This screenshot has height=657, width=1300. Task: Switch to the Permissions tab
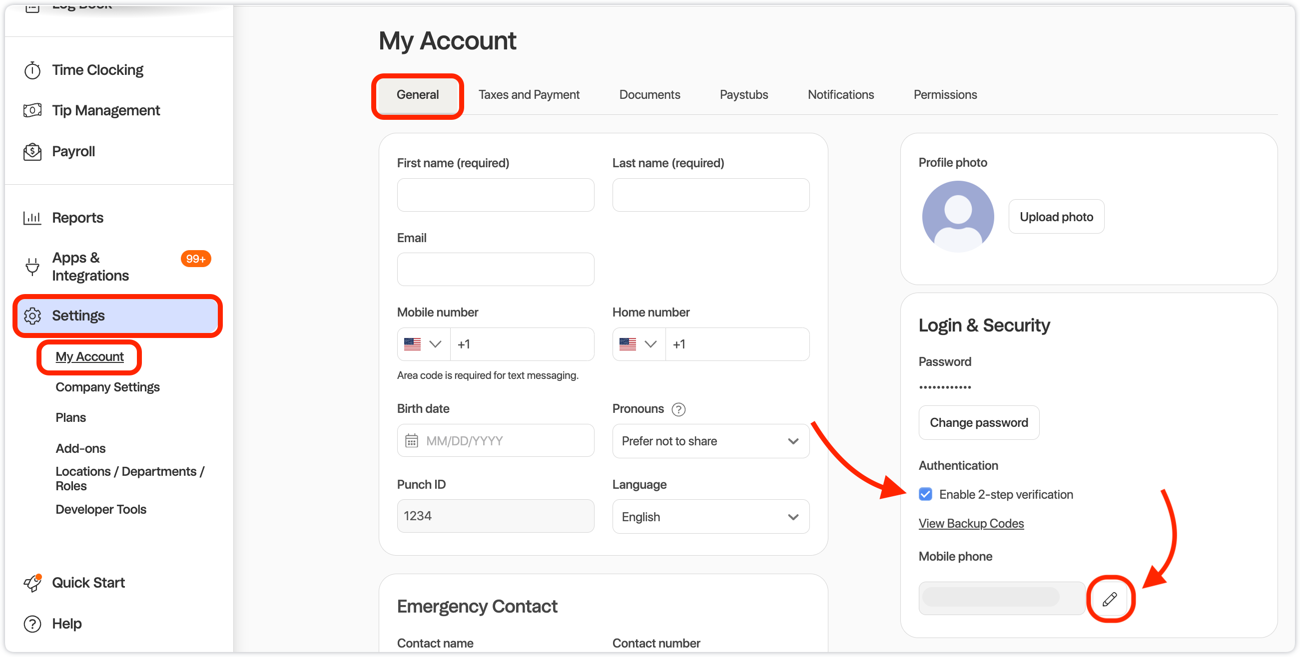pos(945,95)
